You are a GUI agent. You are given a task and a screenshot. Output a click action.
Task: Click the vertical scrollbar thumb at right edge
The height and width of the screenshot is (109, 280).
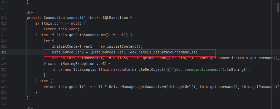coord(278,6)
